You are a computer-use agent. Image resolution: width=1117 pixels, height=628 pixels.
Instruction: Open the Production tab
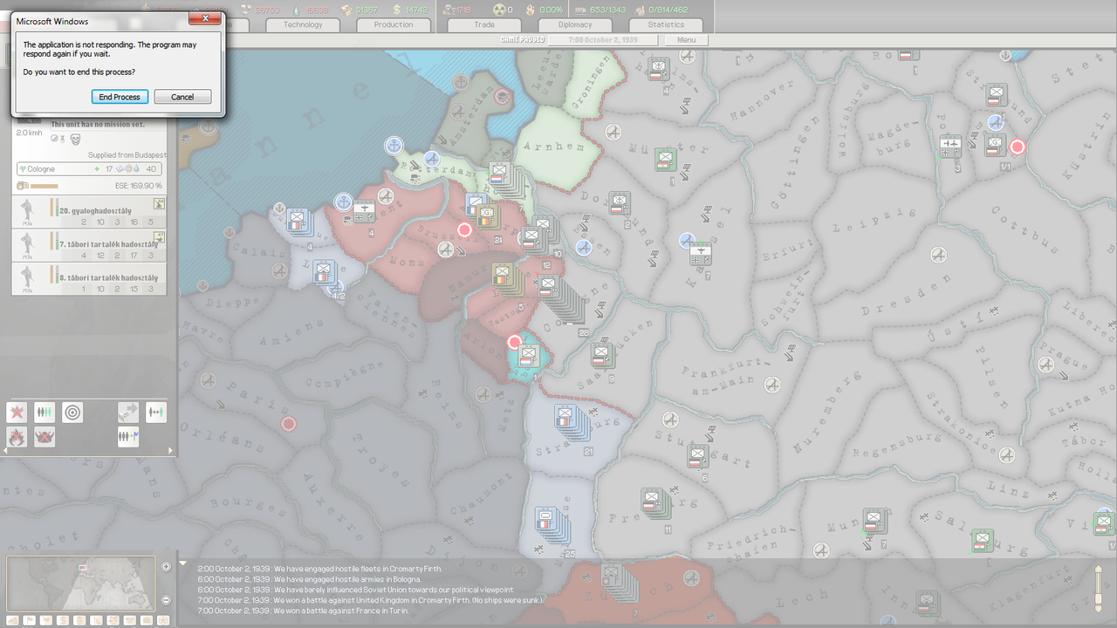tap(394, 24)
